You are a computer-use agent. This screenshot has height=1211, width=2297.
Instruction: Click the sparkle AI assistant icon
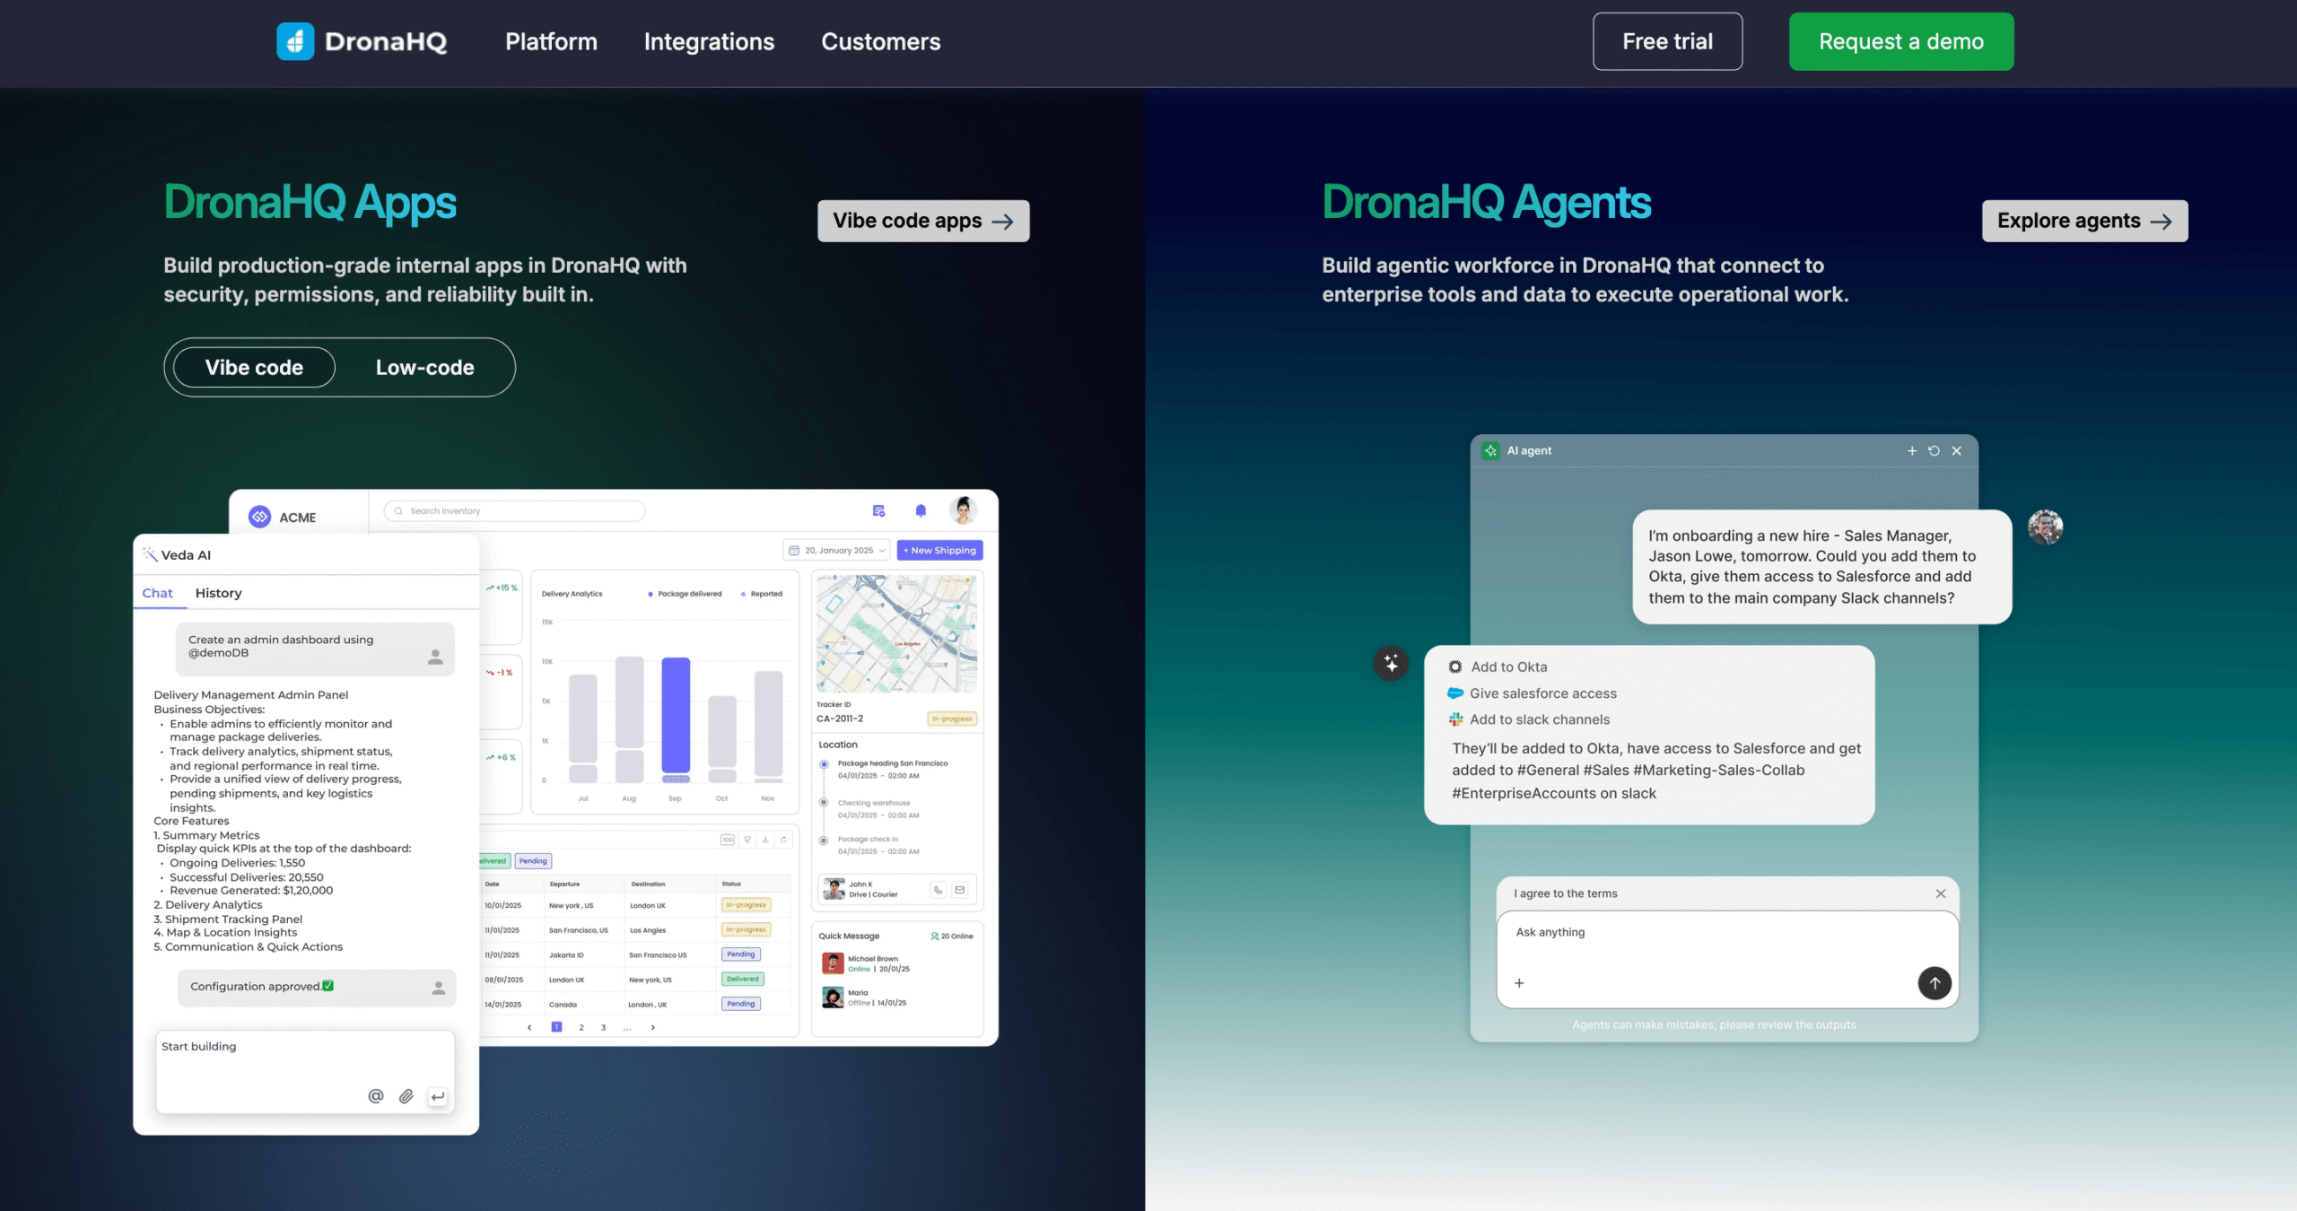coord(1391,663)
